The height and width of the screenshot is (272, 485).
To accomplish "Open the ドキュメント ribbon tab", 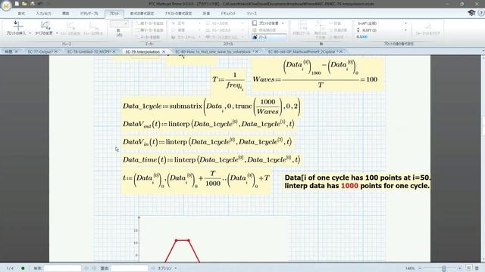I will tap(228, 14).
